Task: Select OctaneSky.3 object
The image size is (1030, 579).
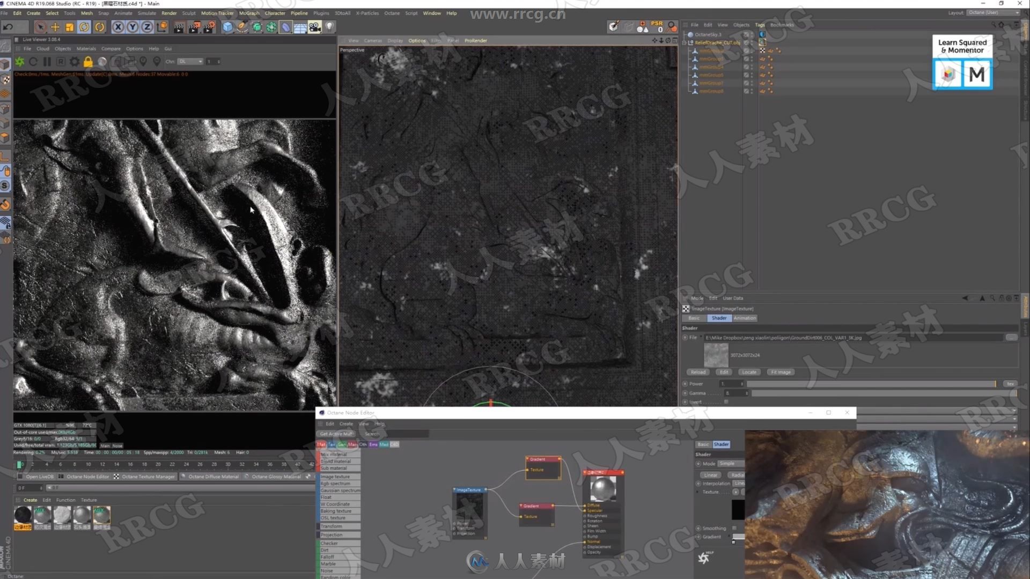Action: (x=708, y=35)
